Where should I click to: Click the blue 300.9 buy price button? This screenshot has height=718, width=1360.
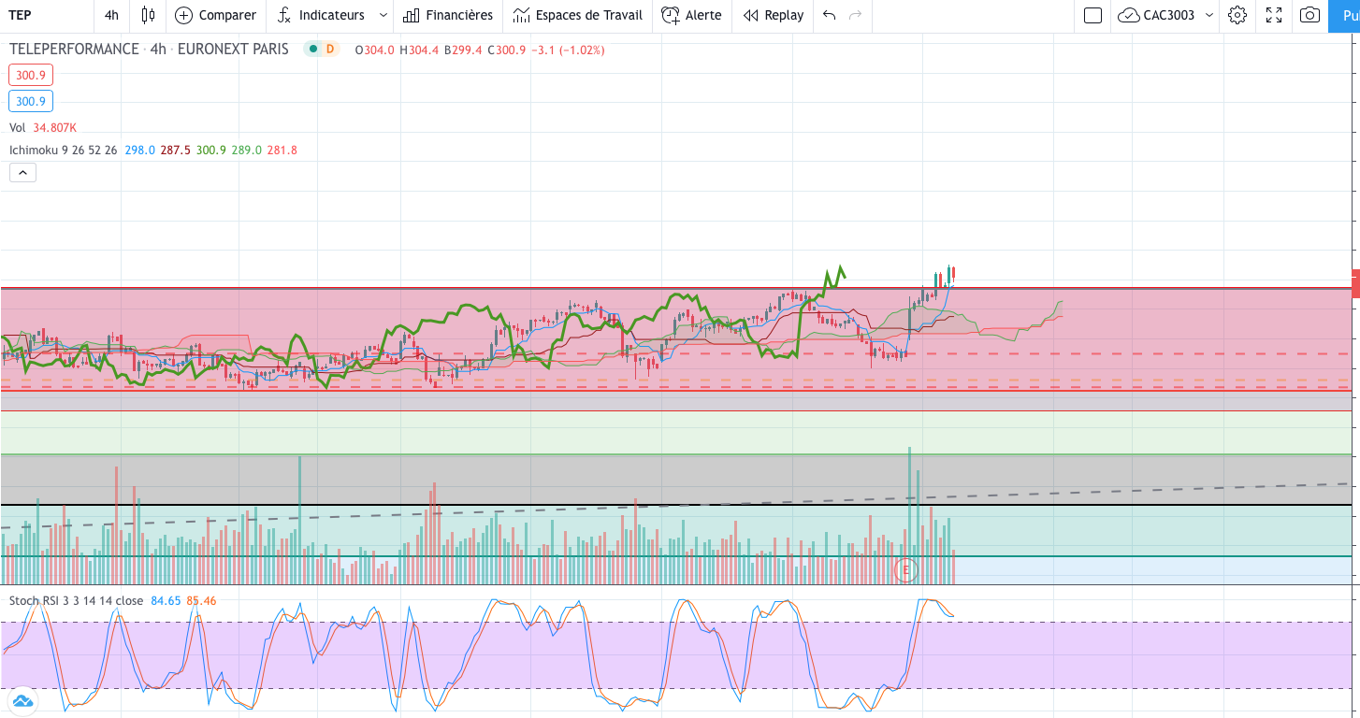pyautogui.click(x=31, y=101)
